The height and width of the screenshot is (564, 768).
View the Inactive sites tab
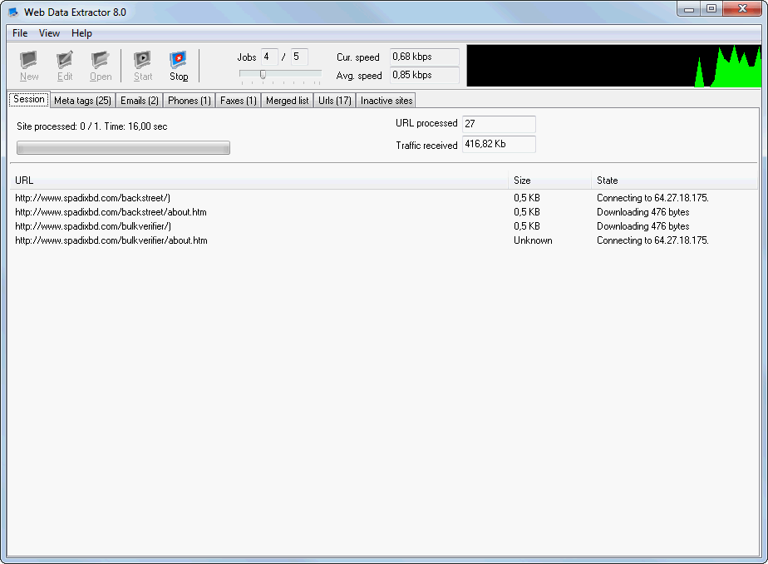tap(386, 100)
